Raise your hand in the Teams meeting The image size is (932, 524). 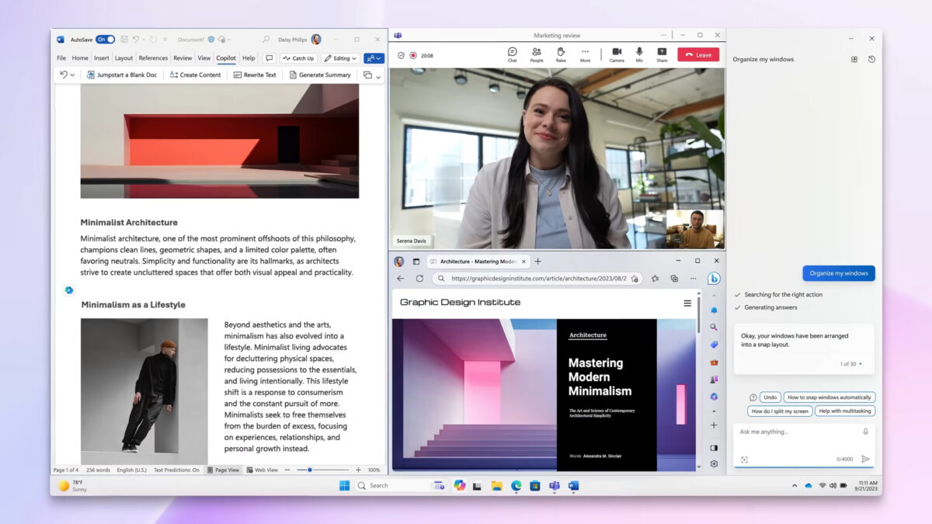pyautogui.click(x=561, y=54)
